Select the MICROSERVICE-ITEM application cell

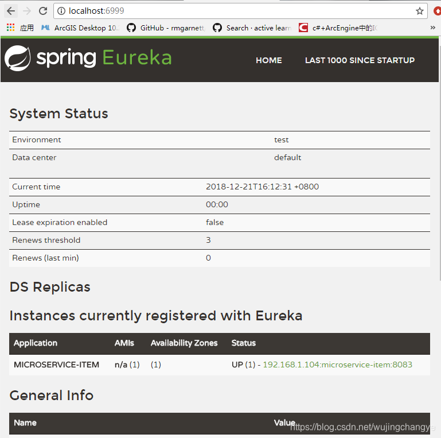tap(57, 365)
